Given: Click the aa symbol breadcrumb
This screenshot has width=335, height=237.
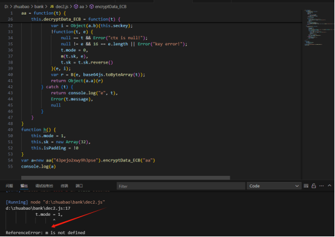Looking at the screenshot, I should pos(82,7).
